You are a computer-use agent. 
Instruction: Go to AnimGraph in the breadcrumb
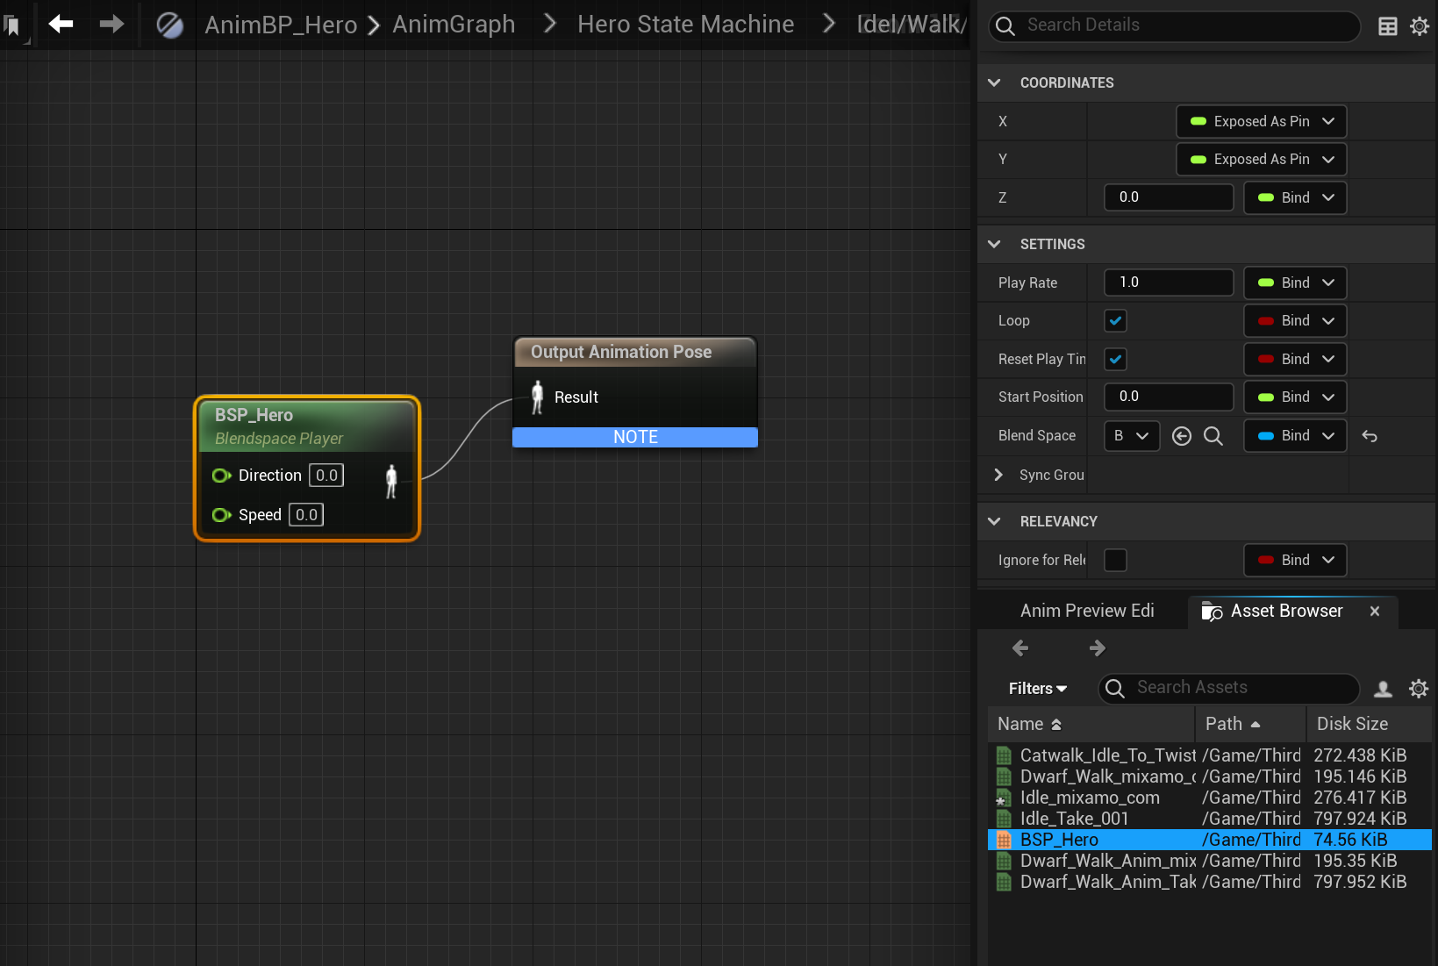(x=454, y=24)
